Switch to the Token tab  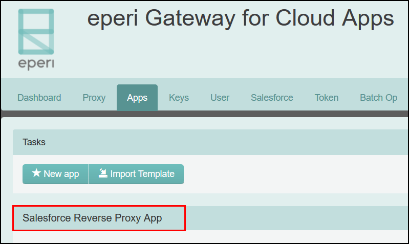(x=326, y=98)
